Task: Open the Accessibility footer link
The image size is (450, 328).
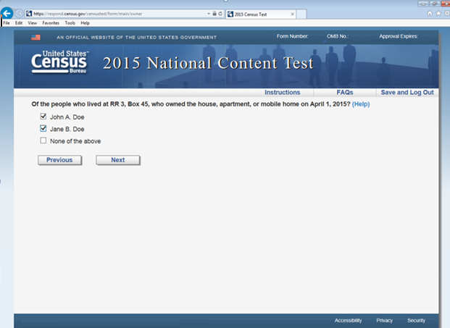Action: coord(348,320)
